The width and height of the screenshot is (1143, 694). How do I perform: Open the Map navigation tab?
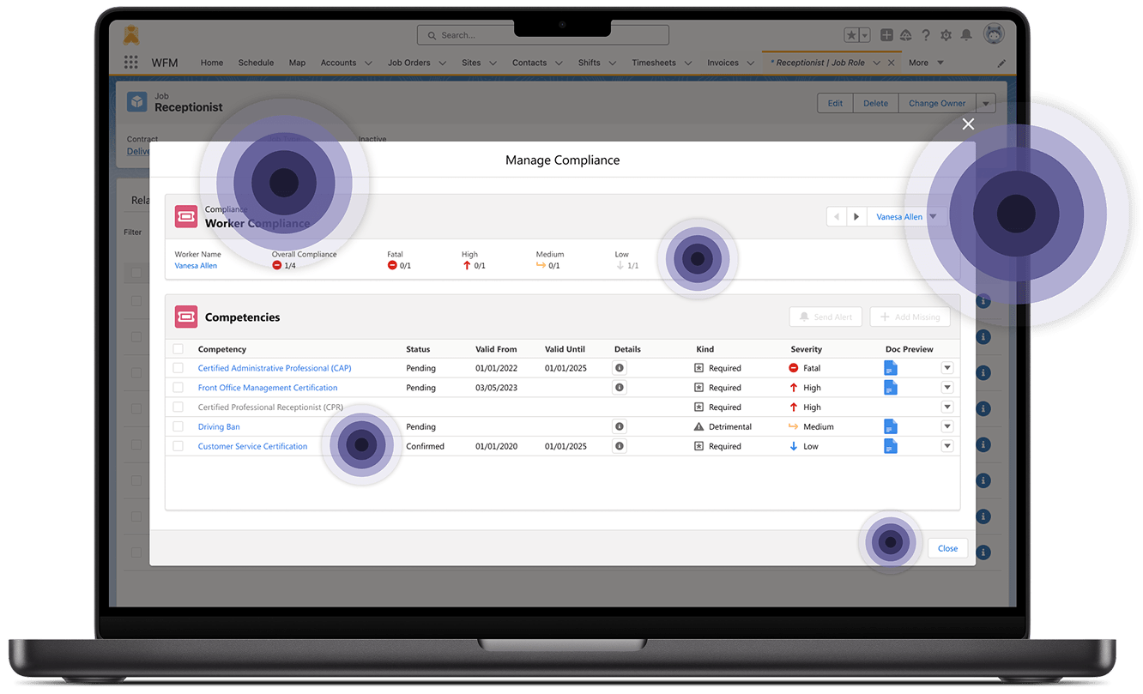(x=297, y=63)
